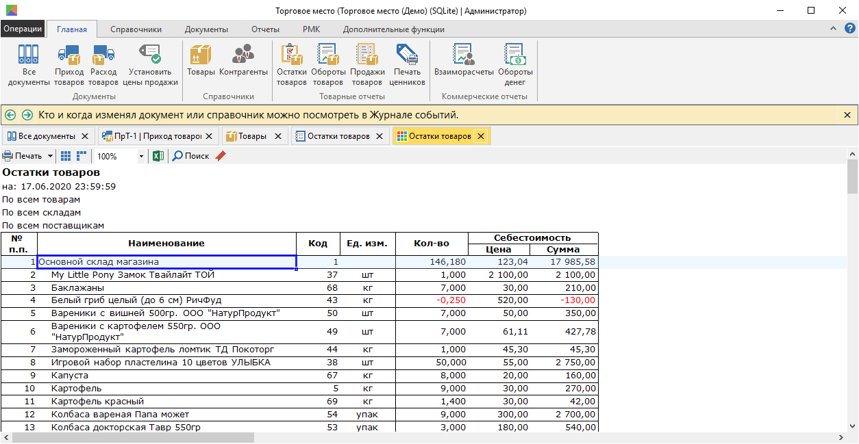Click the red pin icon next to Поиск

point(220,156)
